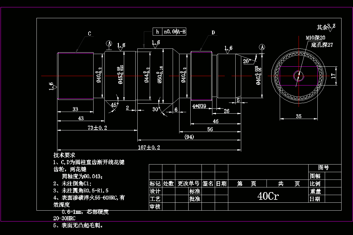
Task: Click the 26 length dimension
Action: click(x=227, y=111)
